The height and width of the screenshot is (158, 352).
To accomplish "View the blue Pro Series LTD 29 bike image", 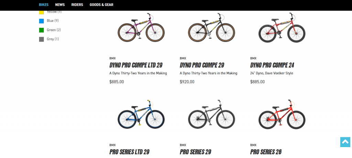I will point(141,114).
